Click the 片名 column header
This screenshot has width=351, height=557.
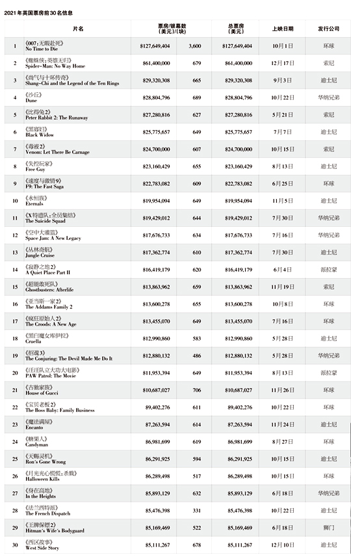click(78, 29)
